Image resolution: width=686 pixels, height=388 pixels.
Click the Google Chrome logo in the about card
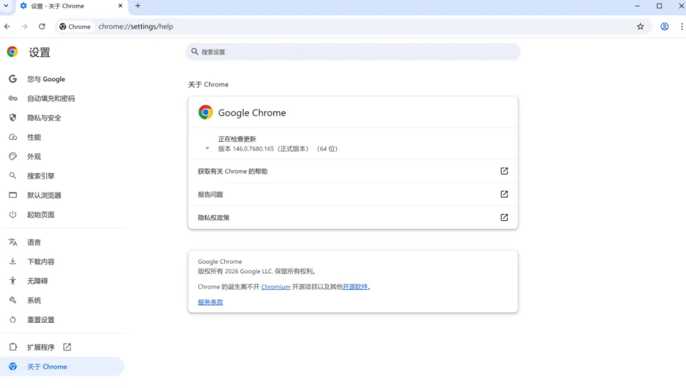click(x=205, y=112)
